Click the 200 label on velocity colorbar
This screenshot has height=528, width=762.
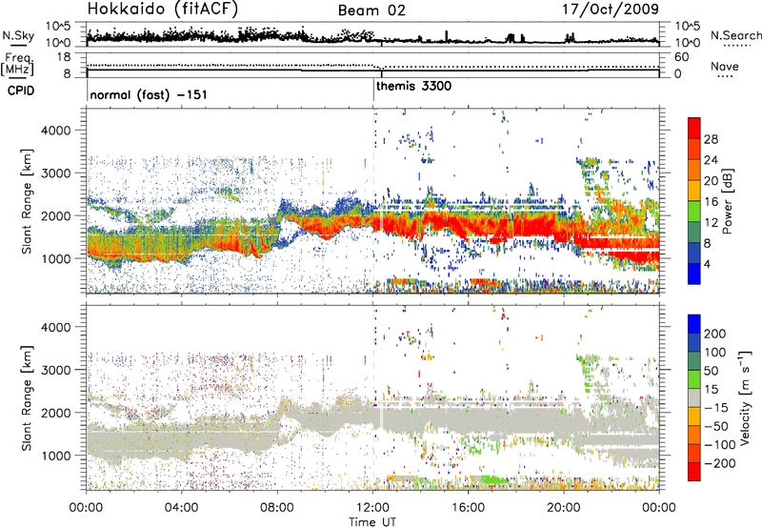(715, 334)
